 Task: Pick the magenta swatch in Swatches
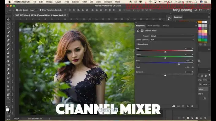tap(200, 28)
